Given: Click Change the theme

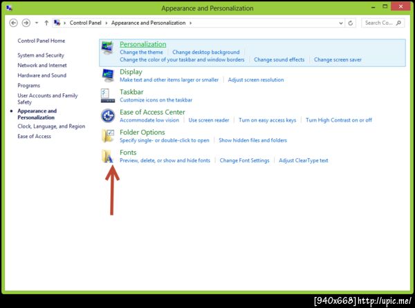Looking at the screenshot, I should coord(141,52).
